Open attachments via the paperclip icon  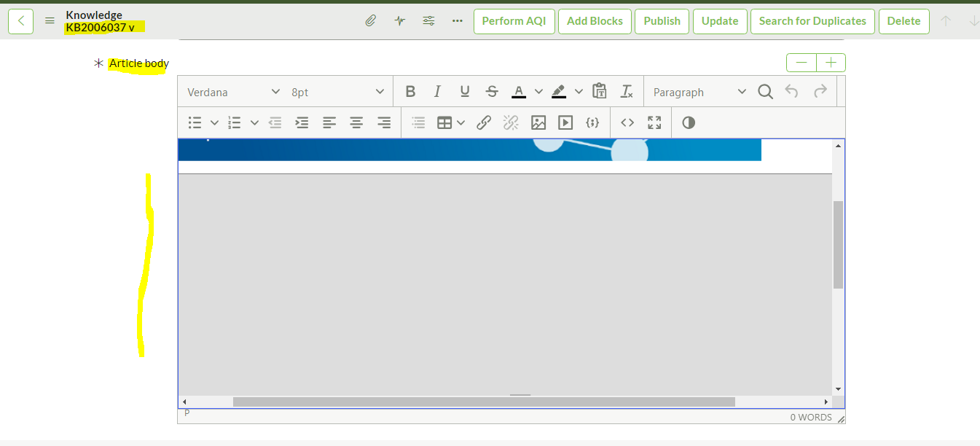pyautogui.click(x=370, y=21)
